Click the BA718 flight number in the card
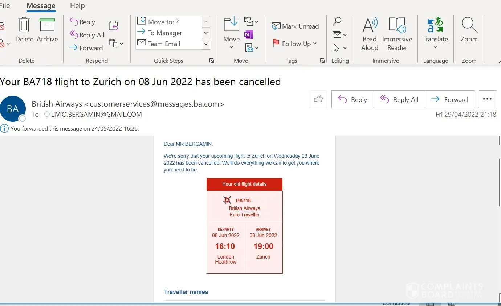 click(x=243, y=200)
